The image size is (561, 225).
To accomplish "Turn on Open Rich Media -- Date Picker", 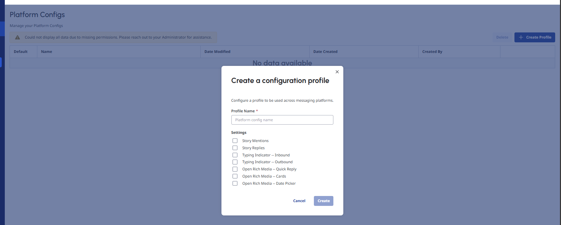I will pyautogui.click(x=235, y=183).
